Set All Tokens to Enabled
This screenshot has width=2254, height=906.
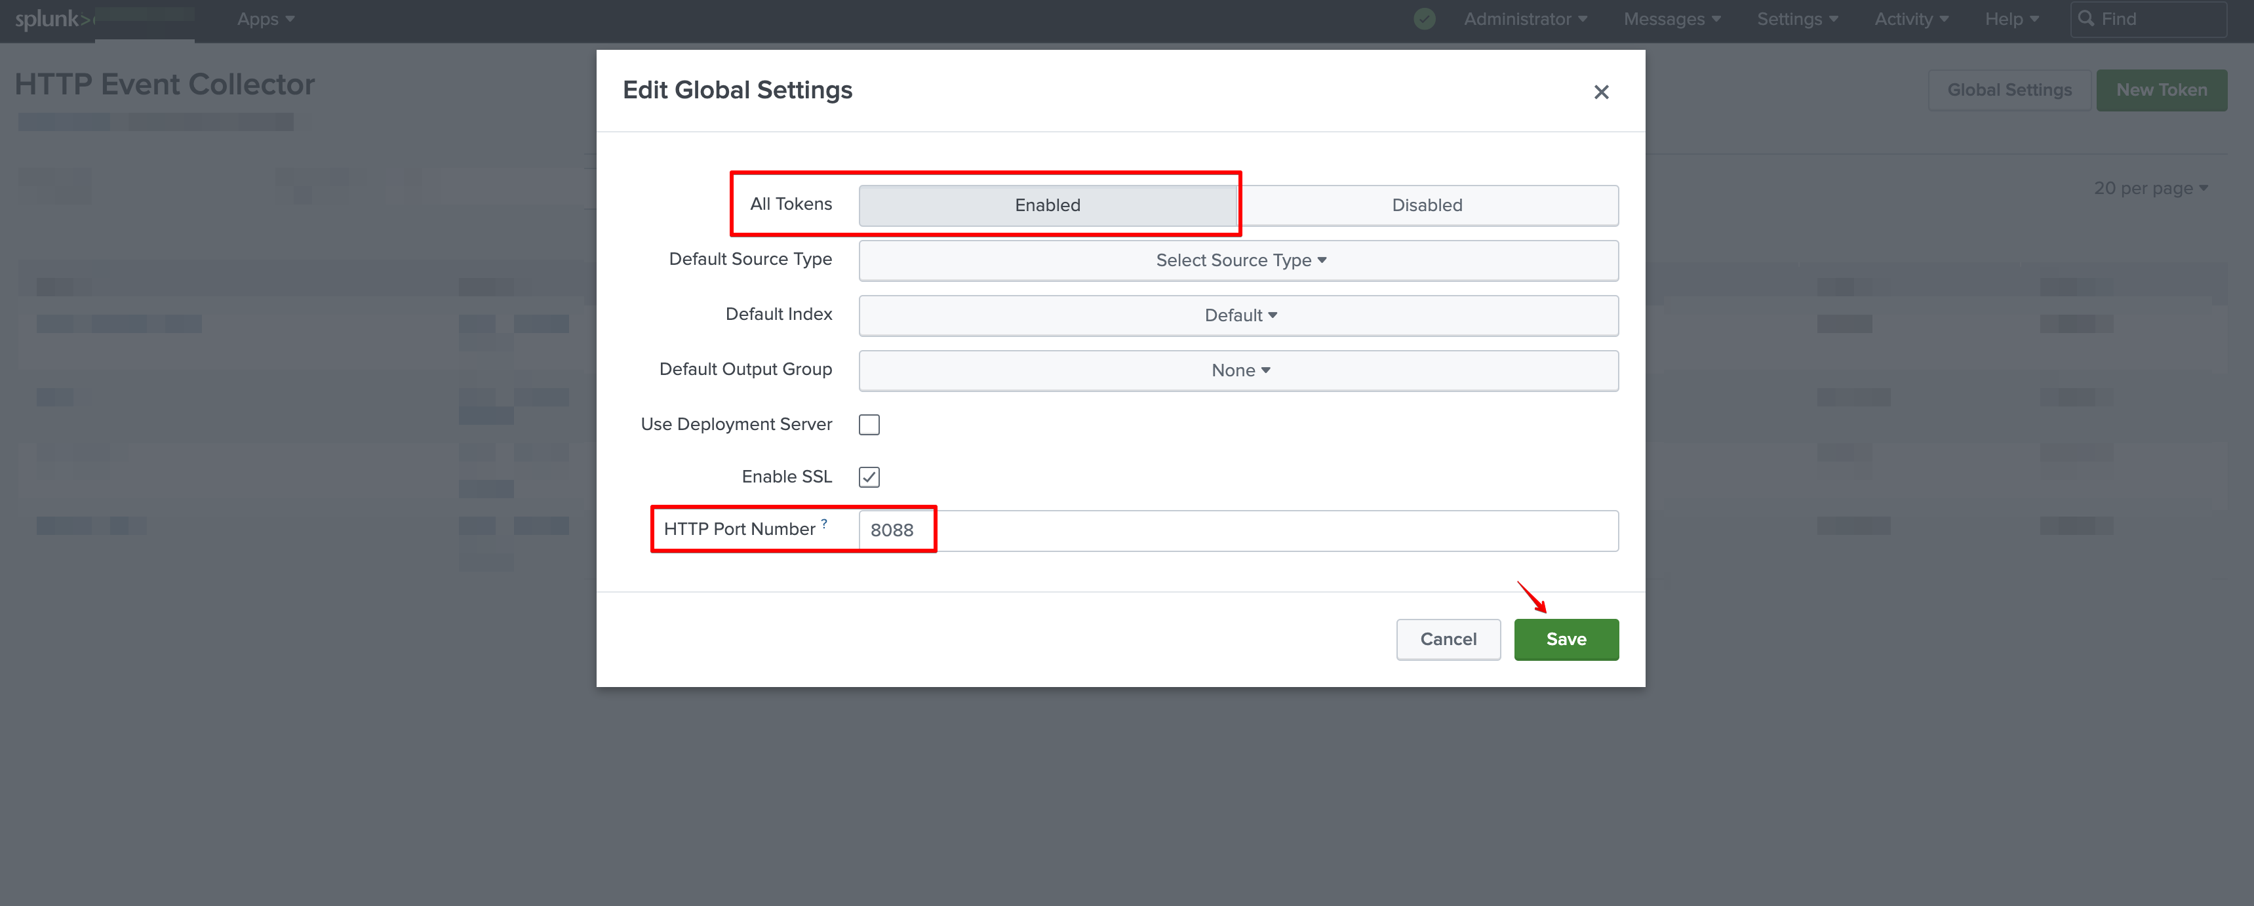pos(1046,205)
